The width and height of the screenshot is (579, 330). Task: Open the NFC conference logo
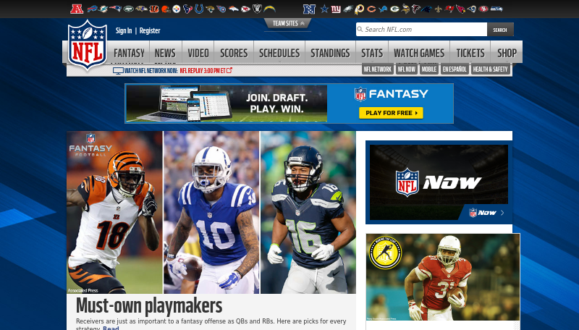tap(310, 9)
